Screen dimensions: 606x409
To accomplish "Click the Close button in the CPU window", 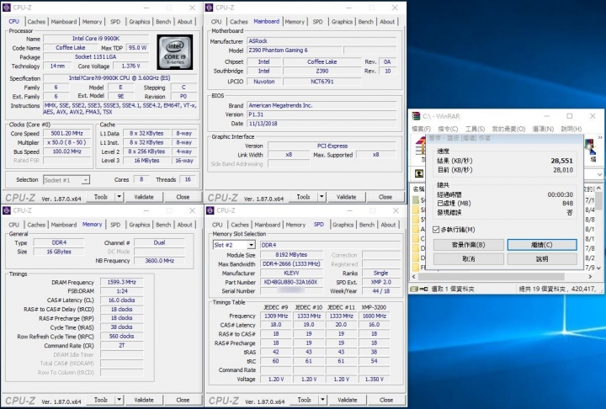I will tap(183, 197).
